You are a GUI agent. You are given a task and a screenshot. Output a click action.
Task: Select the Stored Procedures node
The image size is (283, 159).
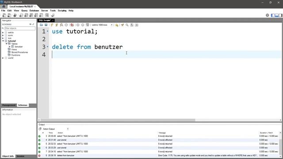pyautogui.click(x=19, y=52)
